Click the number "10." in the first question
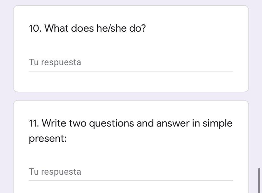This screenshot has width=262, height=193. click(x=35, y=28)
